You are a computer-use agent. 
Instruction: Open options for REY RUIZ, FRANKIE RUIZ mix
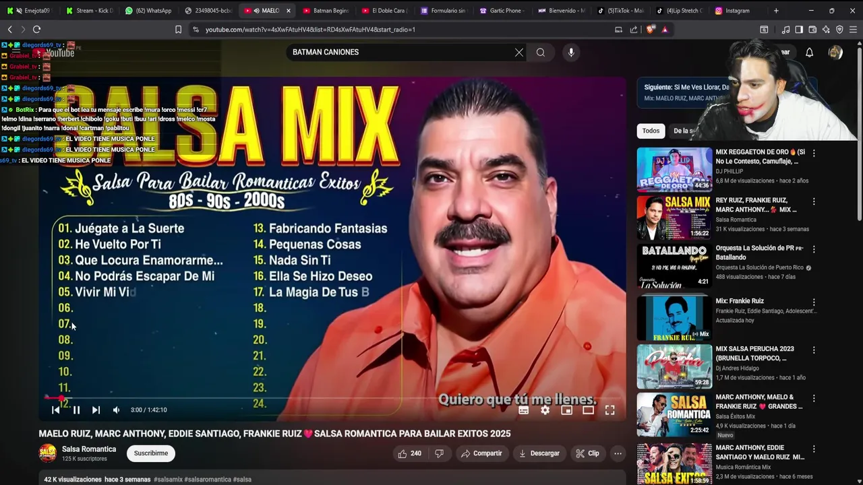(x=814, y=201)
